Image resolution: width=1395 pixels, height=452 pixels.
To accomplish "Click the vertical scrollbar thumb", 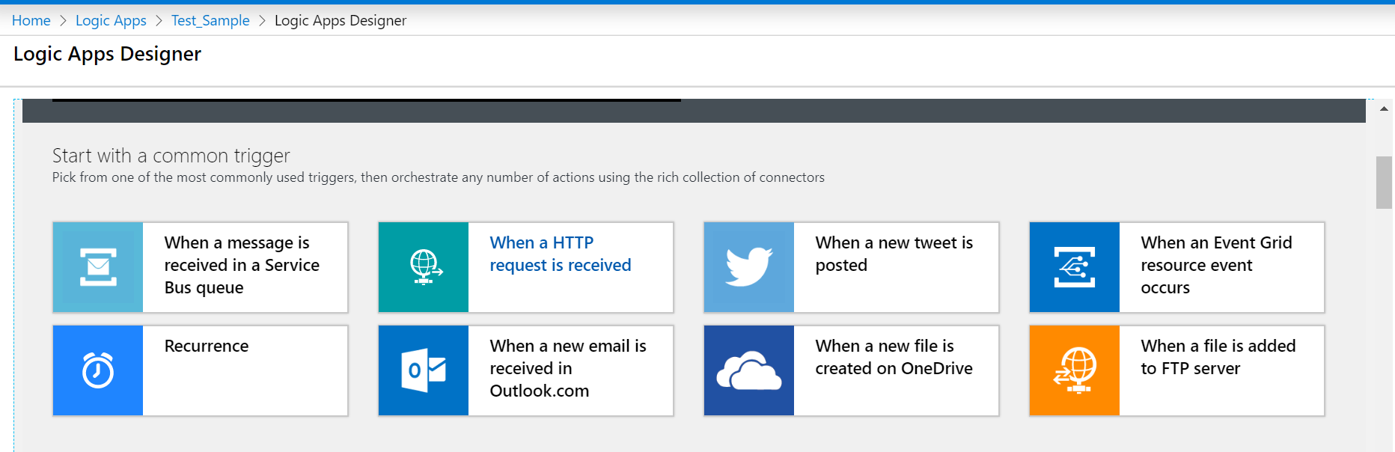I will 1384,183.
